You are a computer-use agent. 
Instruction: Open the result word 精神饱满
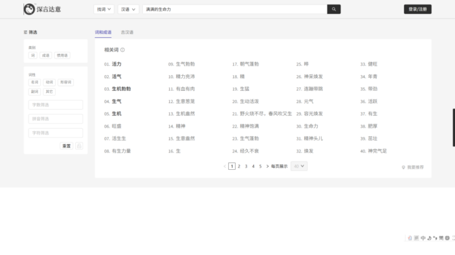pyautogui.click(x=249, y=126)
